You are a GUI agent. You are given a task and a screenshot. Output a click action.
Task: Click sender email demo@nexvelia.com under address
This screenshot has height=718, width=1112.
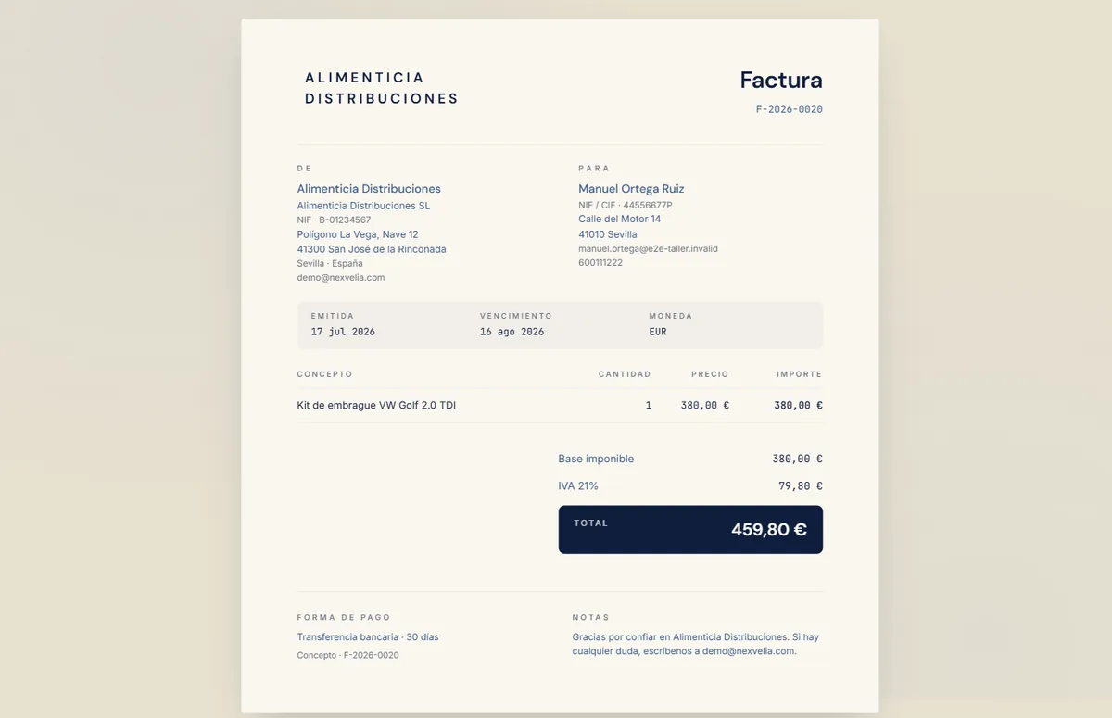340,277
